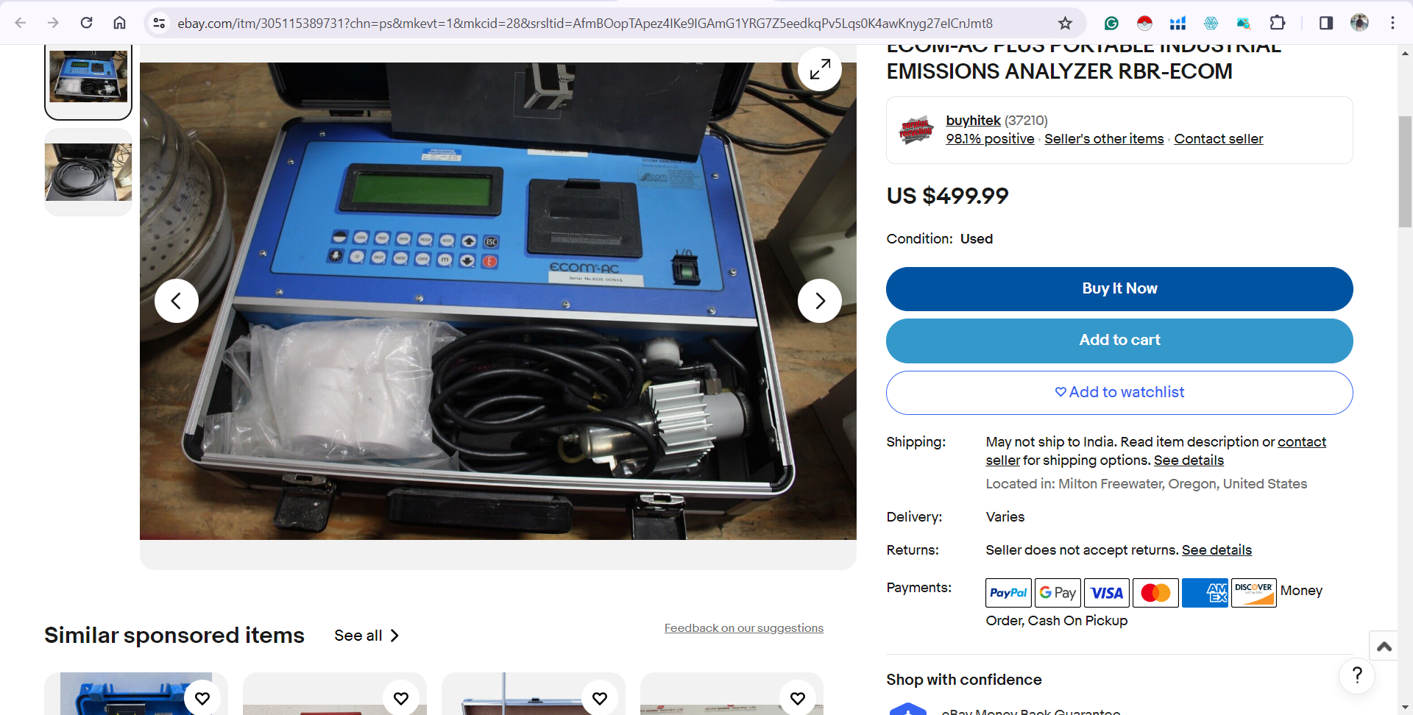Click the URL address bar
The image size is (1413, 715).
[x=585, y=23]
